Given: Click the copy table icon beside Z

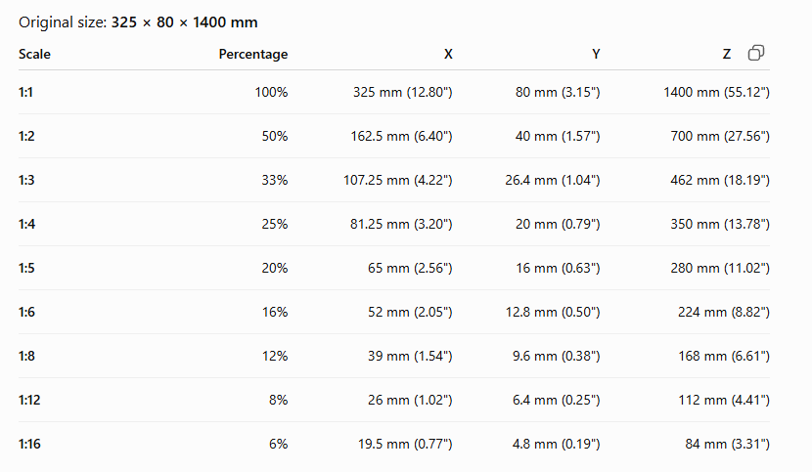Looking at the screenshot, I should tap(756, 53).
